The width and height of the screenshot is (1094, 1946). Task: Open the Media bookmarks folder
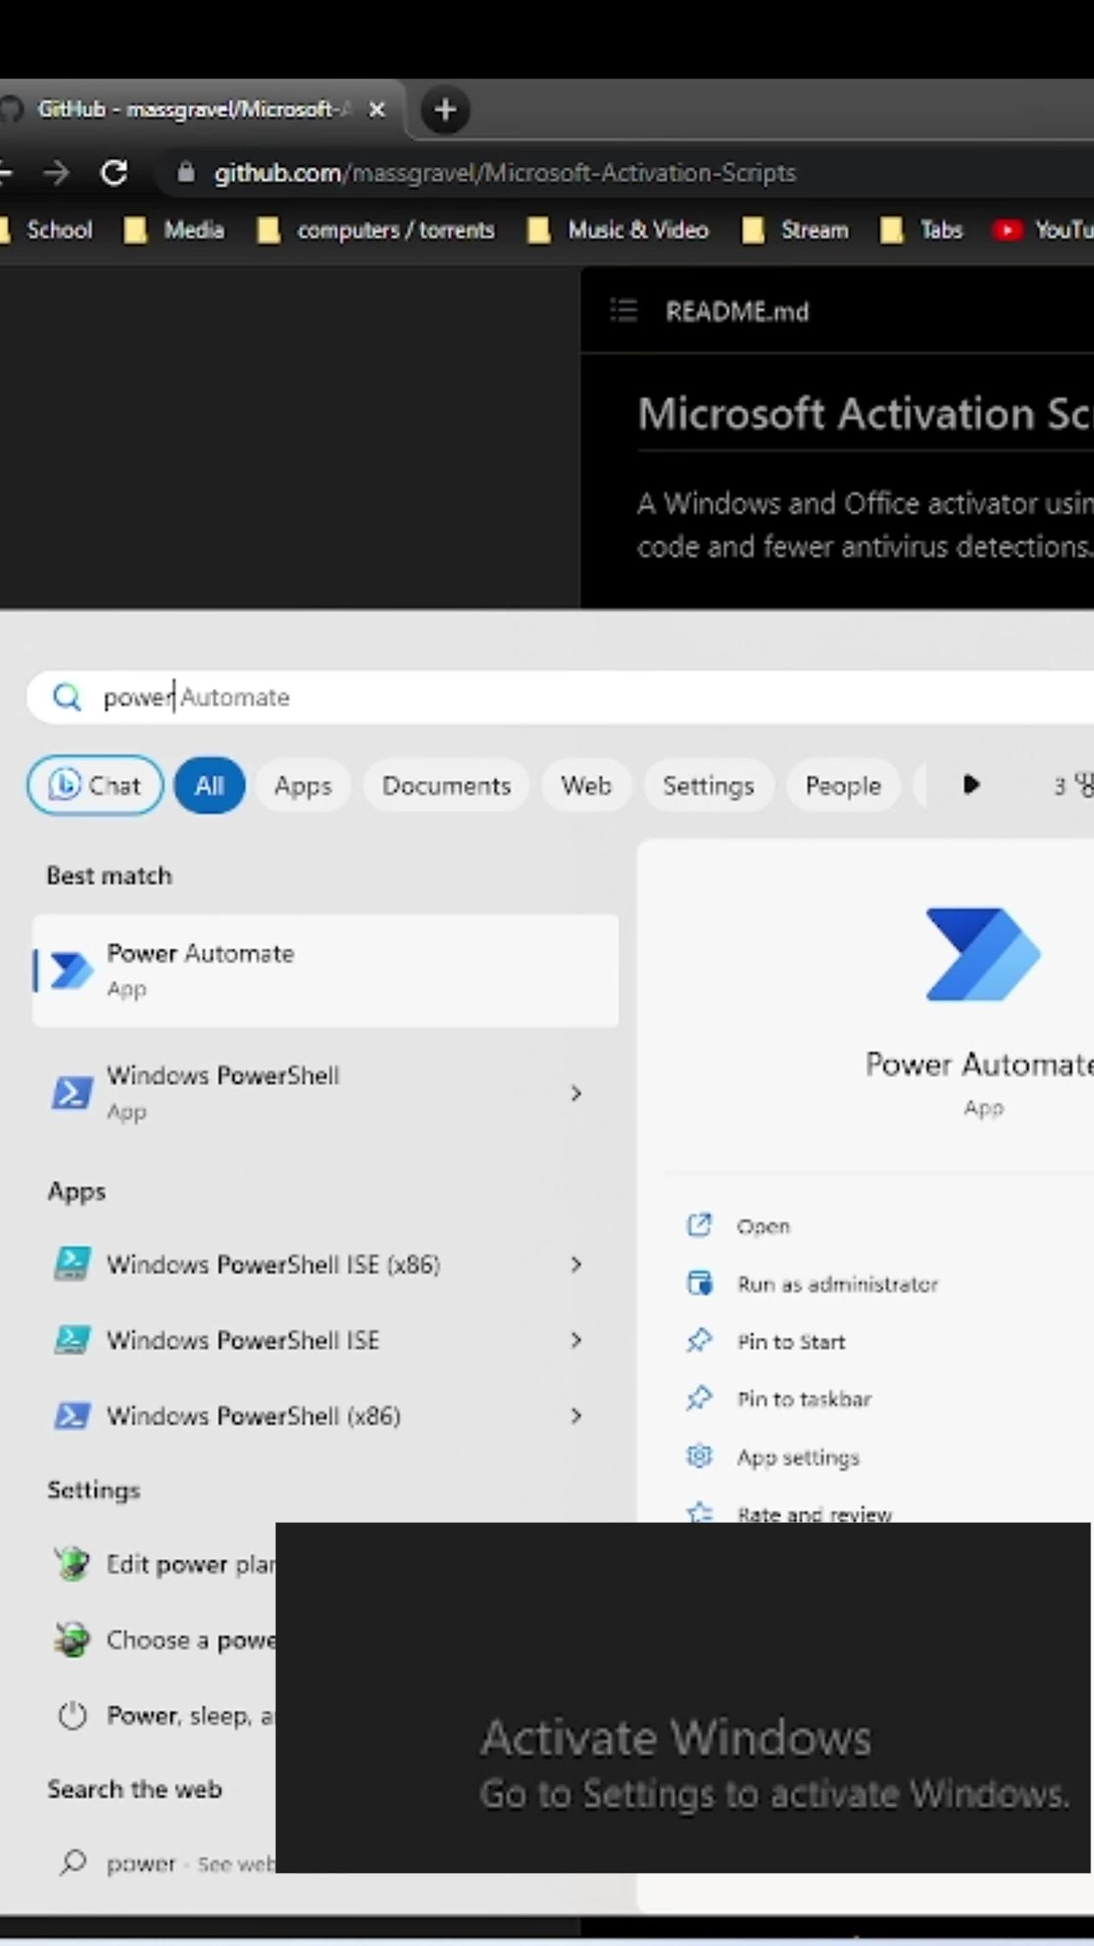(174, 230)
